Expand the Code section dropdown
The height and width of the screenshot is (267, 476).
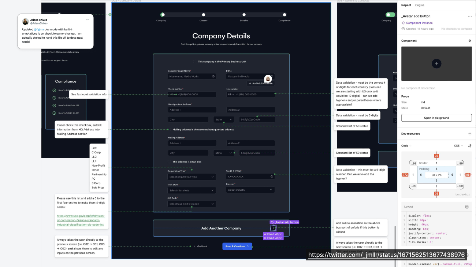coord(406,146)
